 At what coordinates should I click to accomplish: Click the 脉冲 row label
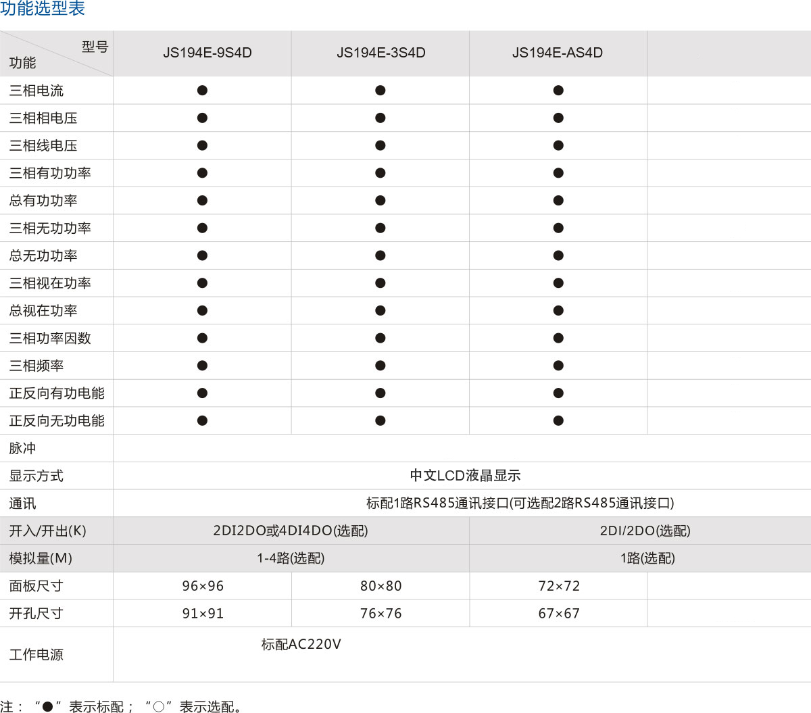point(22,449)
